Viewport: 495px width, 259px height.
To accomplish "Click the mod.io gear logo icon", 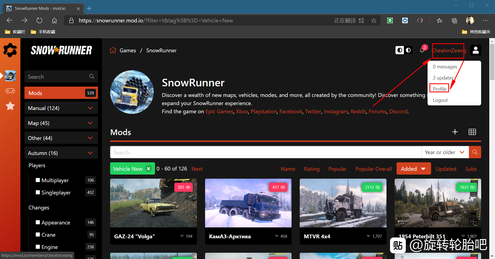I will 10,50.
